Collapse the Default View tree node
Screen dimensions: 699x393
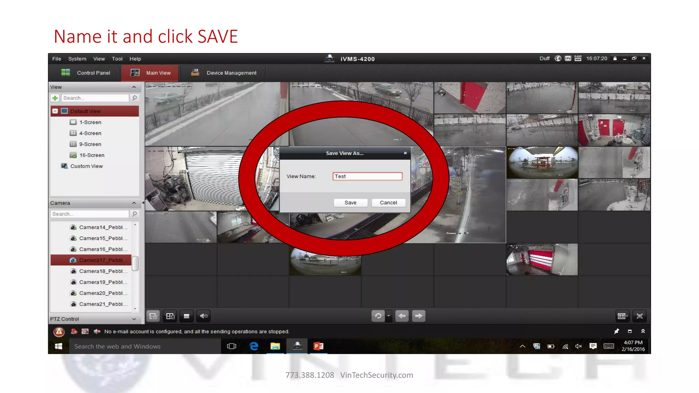[55, 111]
